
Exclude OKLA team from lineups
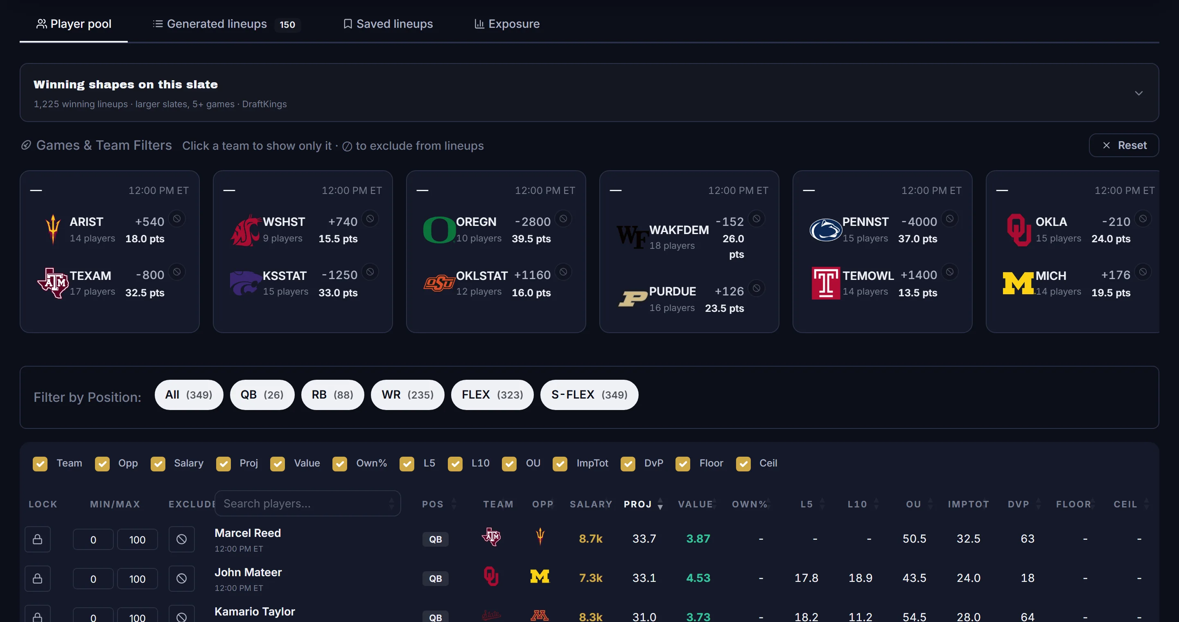click(1143, 219)
